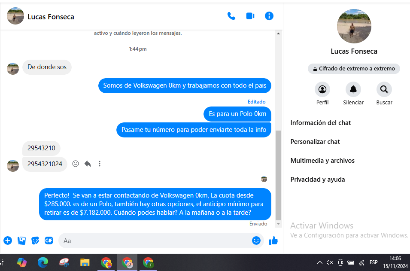Open Cifrado de extremo a extremo details
Screen dimensions: 410x271
coord(354,69)
